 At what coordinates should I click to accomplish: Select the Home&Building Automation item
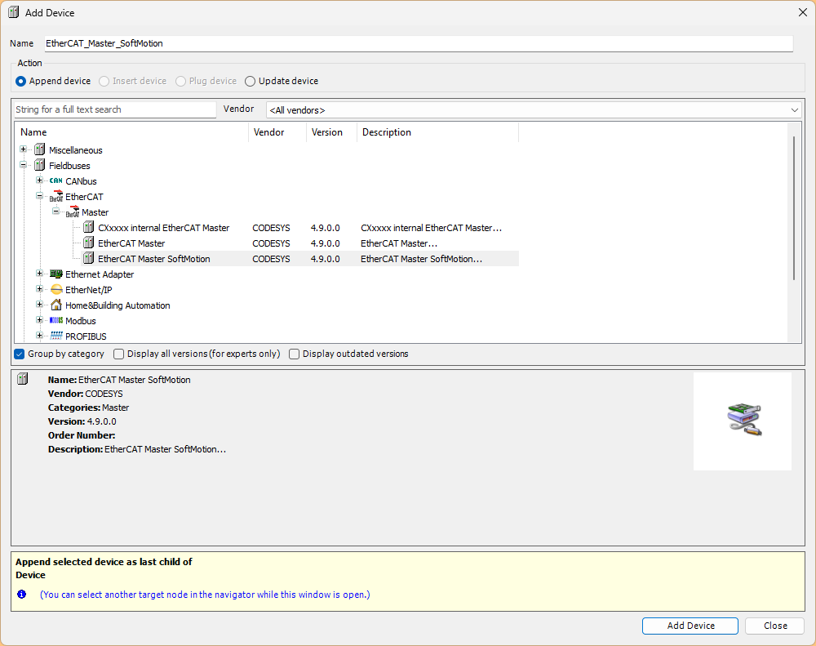coord(118,305)
